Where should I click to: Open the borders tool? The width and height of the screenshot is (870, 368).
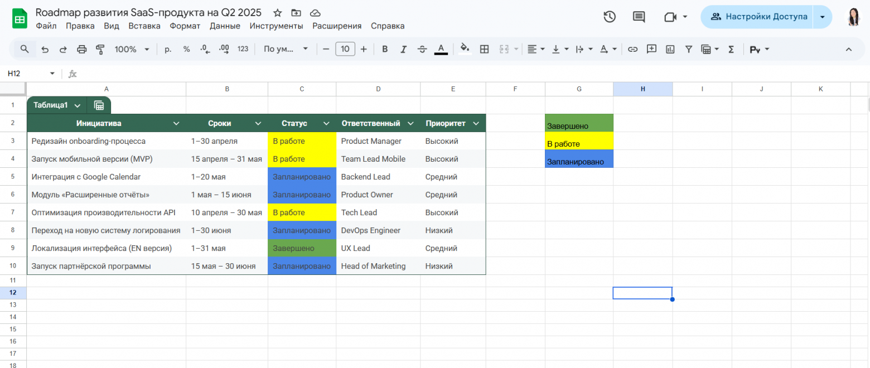coord(484,49)
